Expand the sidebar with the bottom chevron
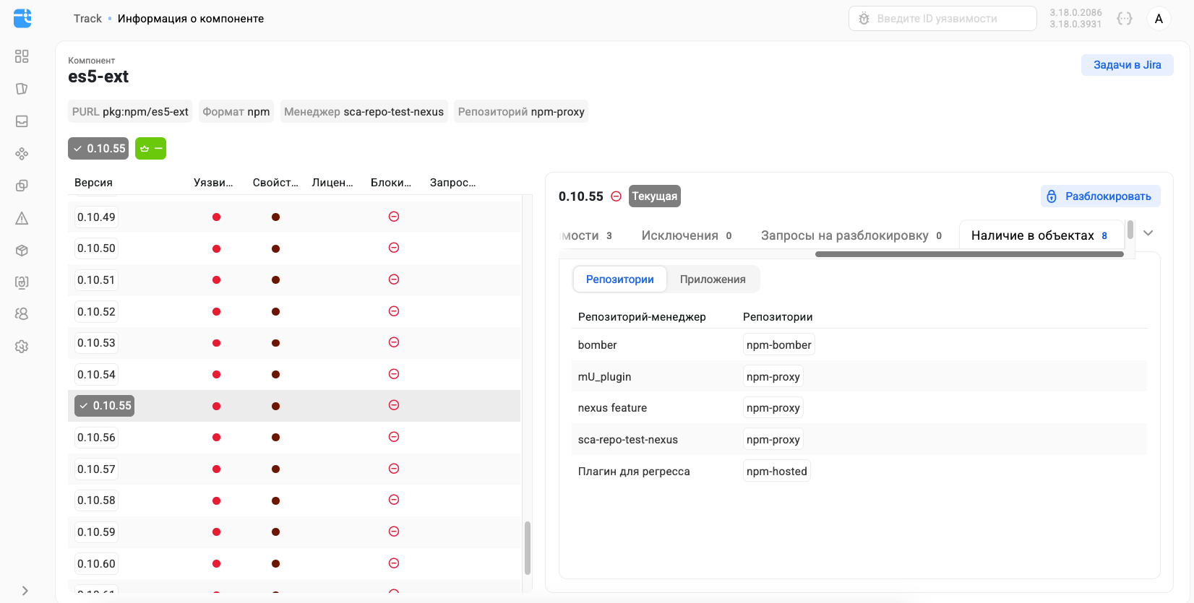 click(x=25, y=591)
